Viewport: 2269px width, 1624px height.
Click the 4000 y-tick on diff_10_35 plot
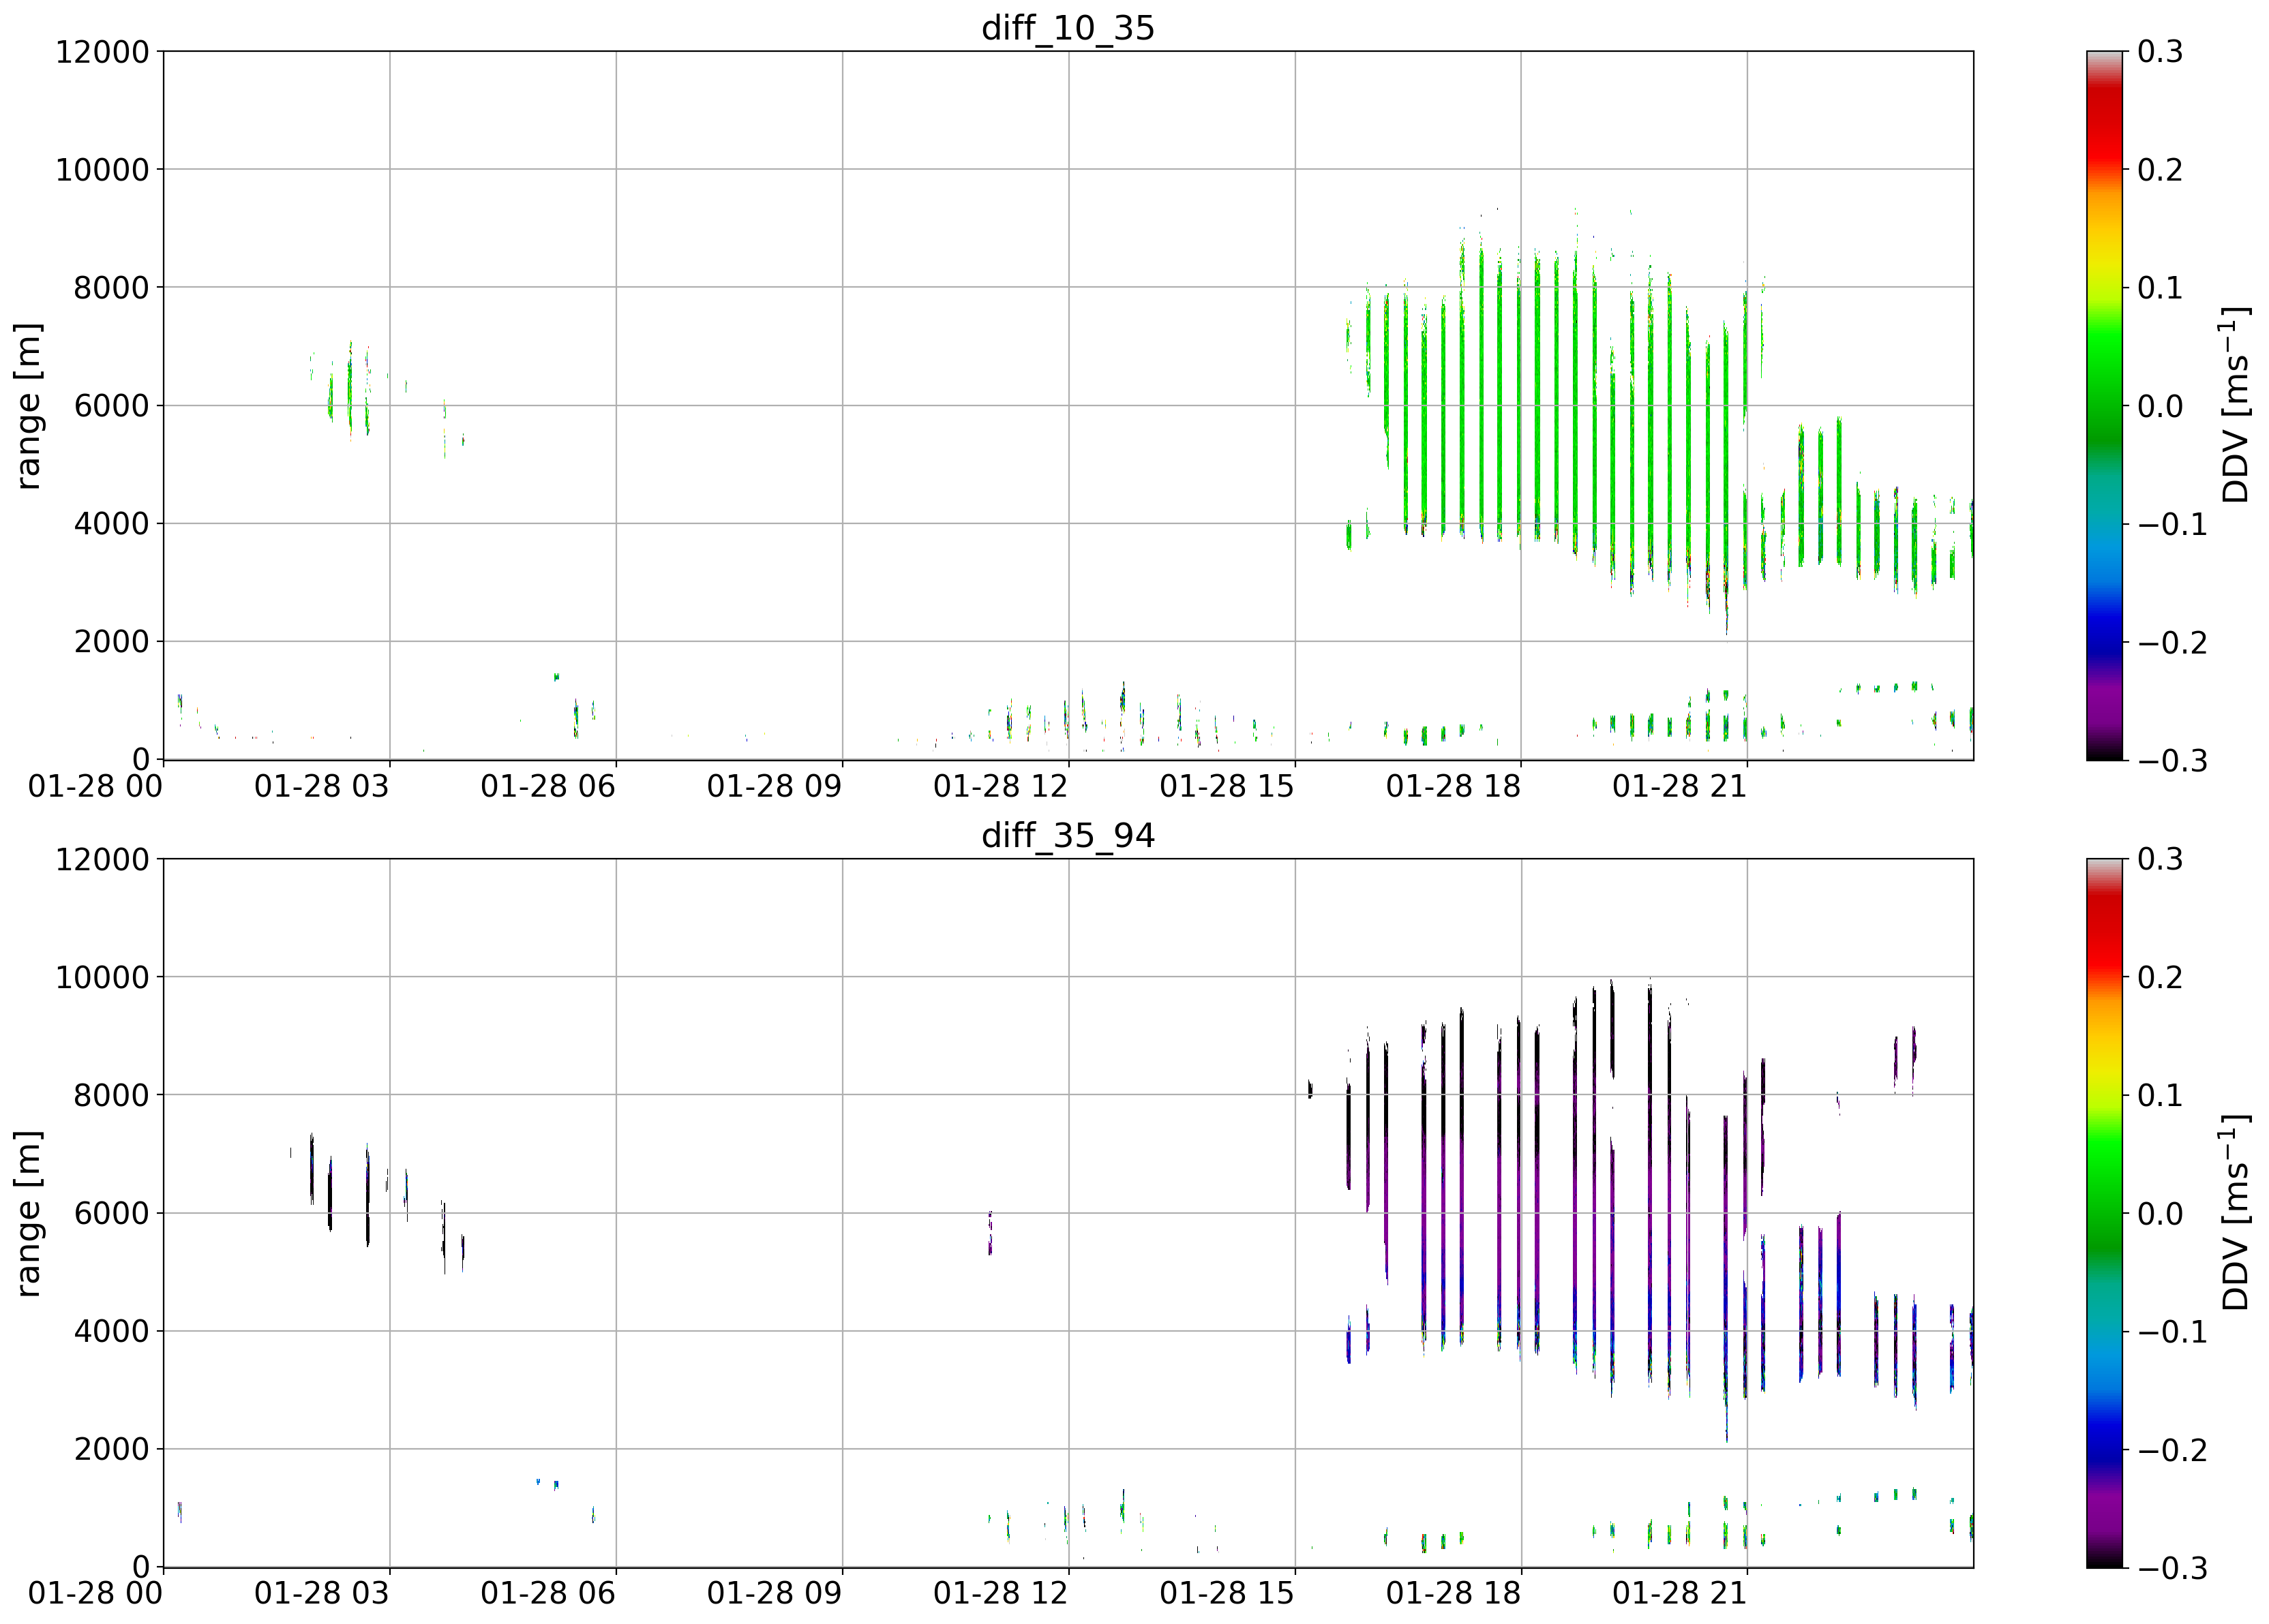[111, 524]
